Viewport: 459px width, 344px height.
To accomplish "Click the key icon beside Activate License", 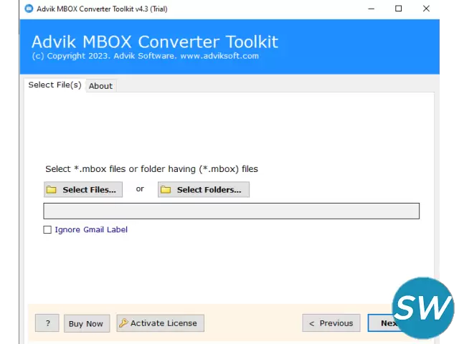I will tap(123, 323).
